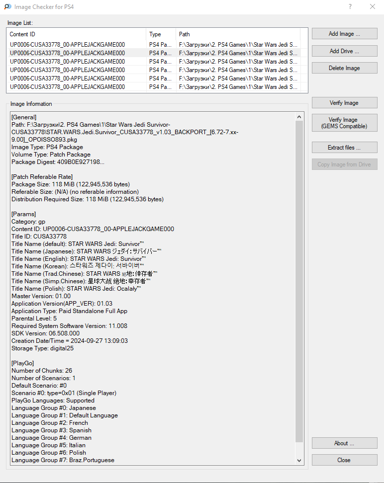Click the Close button at bottom right

click(x=344, y=460)
